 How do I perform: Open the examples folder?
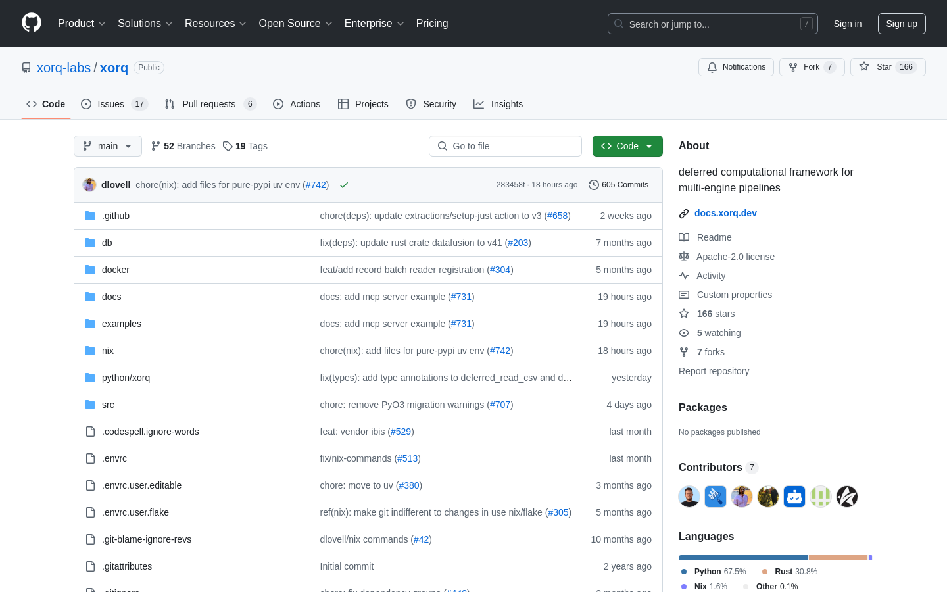point(122,324)
